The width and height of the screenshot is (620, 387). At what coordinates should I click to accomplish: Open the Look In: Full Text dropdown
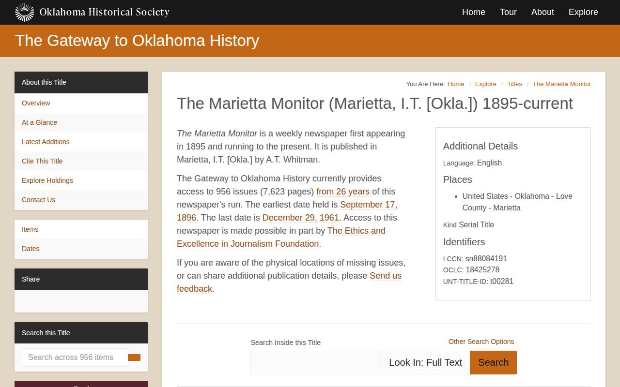pyautogui.click(x=425, y=363)
